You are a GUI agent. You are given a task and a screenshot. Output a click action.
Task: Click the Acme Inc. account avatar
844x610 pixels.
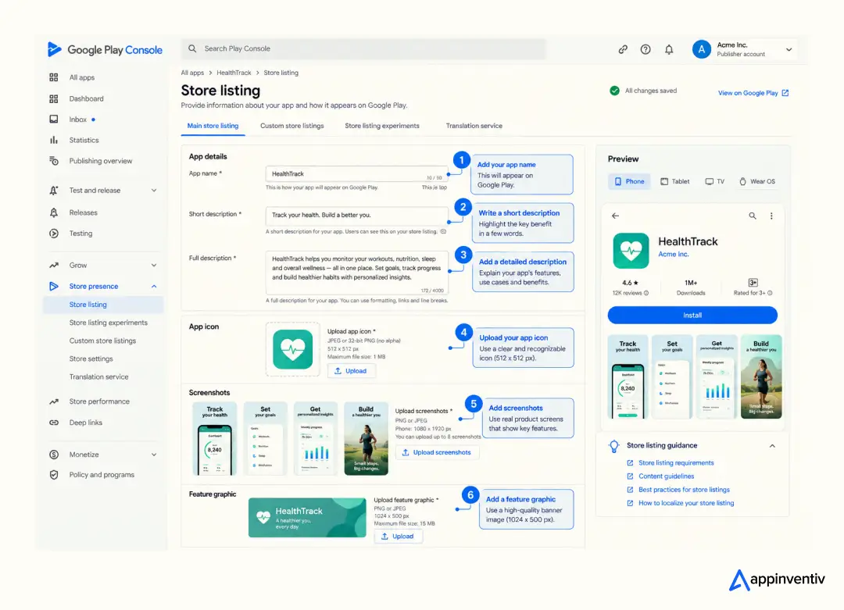(701, 49)
